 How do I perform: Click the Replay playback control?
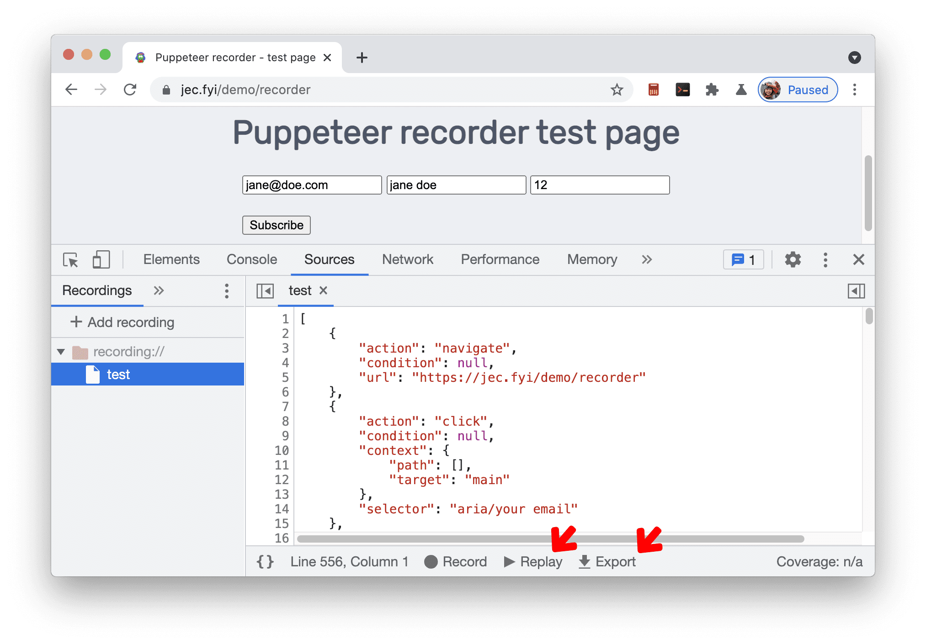tap(536, 561)
